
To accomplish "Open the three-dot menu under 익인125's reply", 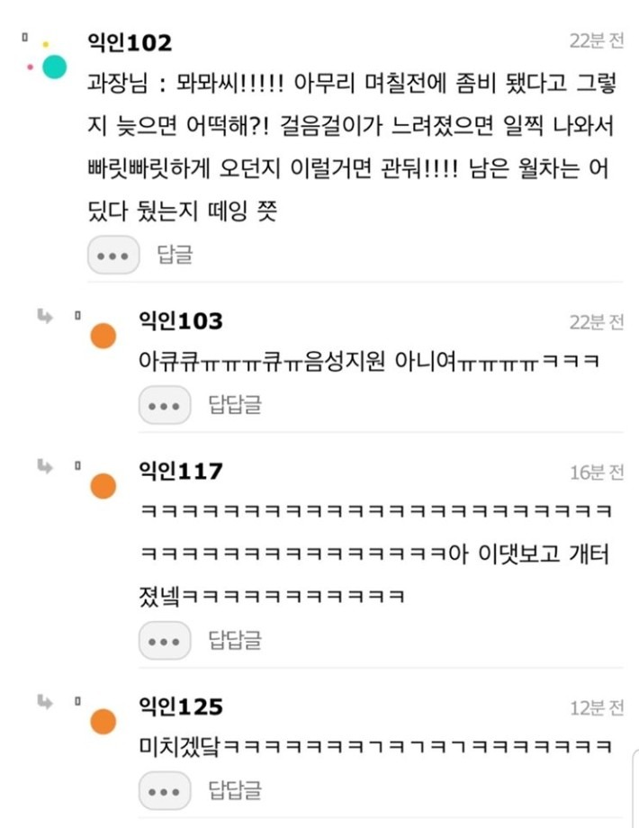I will [165, 790].
